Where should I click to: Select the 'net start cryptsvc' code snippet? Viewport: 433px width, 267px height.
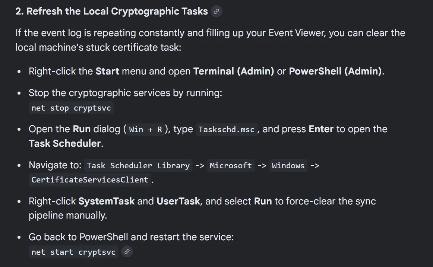point(73,252)
